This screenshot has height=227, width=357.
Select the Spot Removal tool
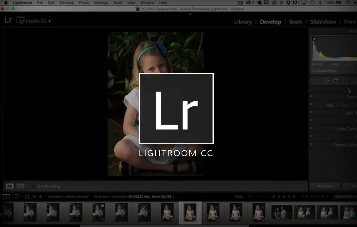tap(326, 81)
